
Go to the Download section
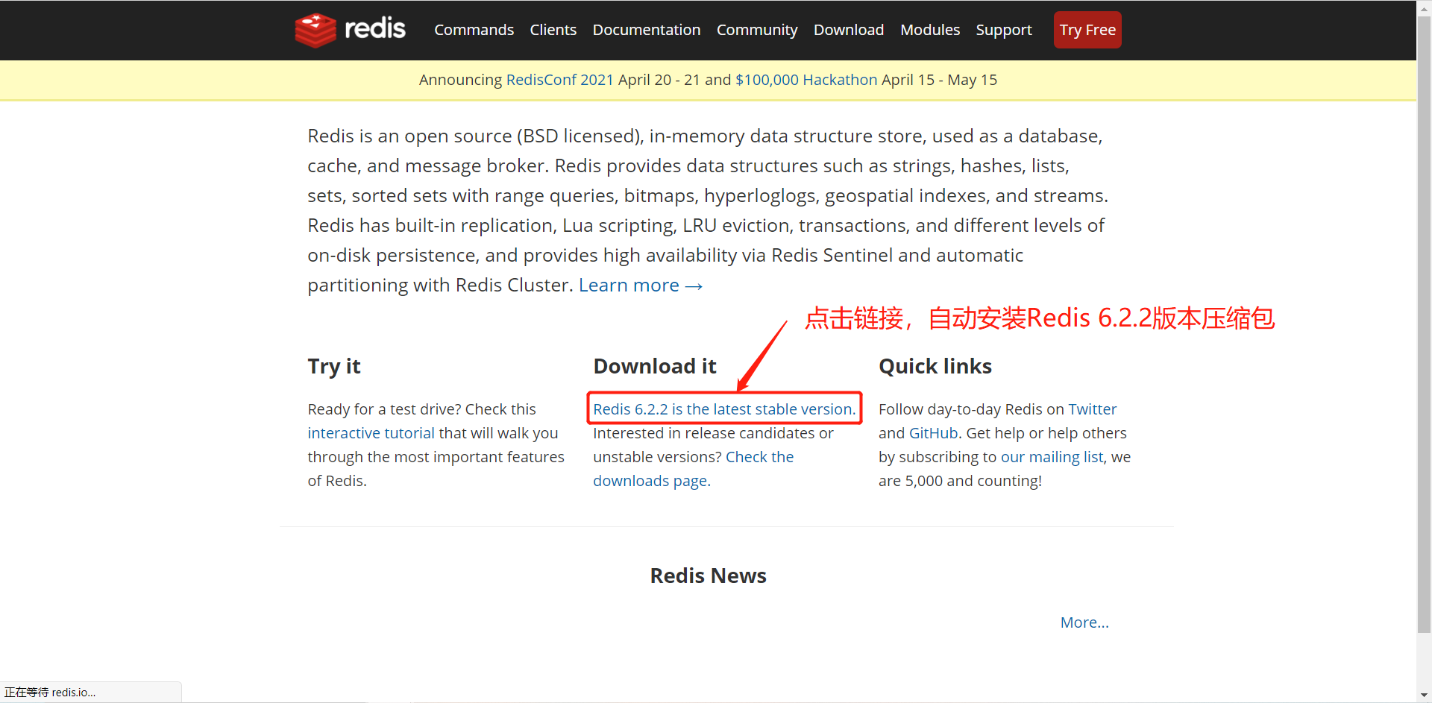848,30
